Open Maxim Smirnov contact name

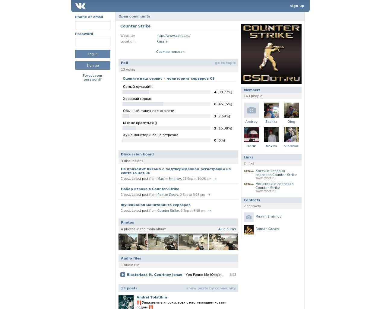tap(268, 216)
